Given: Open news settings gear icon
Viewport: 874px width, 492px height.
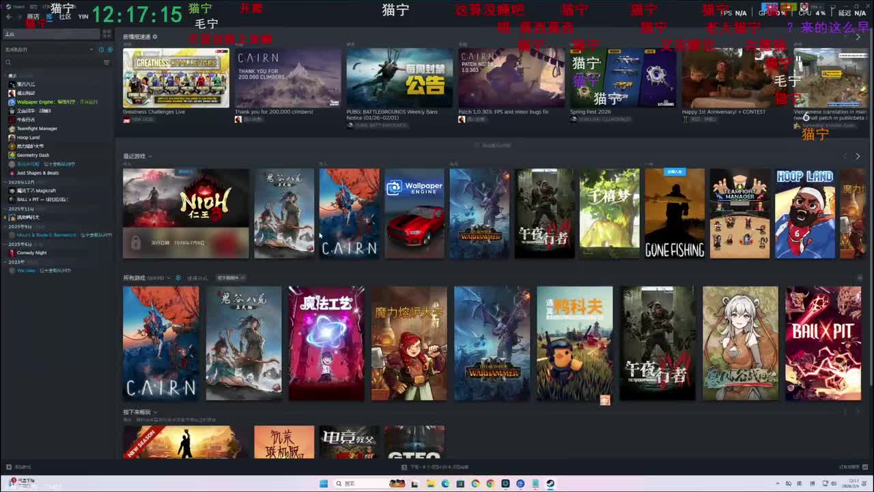Looking at the screenshot, I should click(155, 37).
